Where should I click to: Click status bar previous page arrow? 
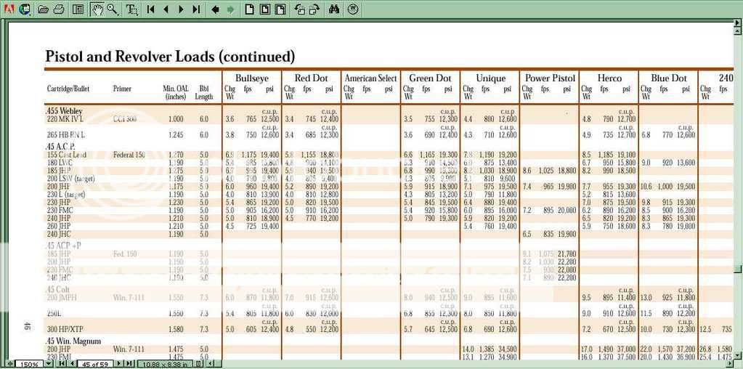pyautogui.click(x=72, y=364)
